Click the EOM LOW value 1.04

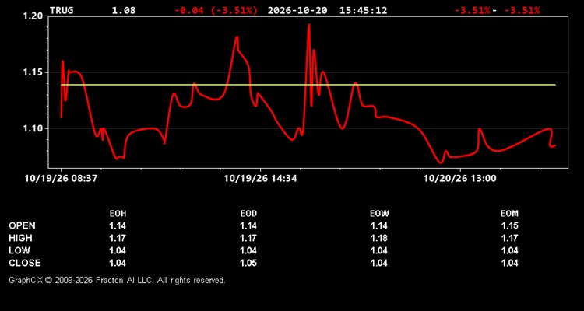pyautogui.click(x=509, y=250)
